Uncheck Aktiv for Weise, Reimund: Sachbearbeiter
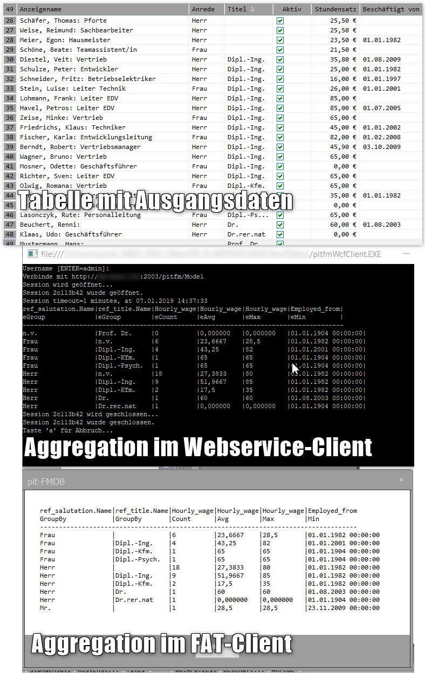425x691 pixels. pos(280,30)
